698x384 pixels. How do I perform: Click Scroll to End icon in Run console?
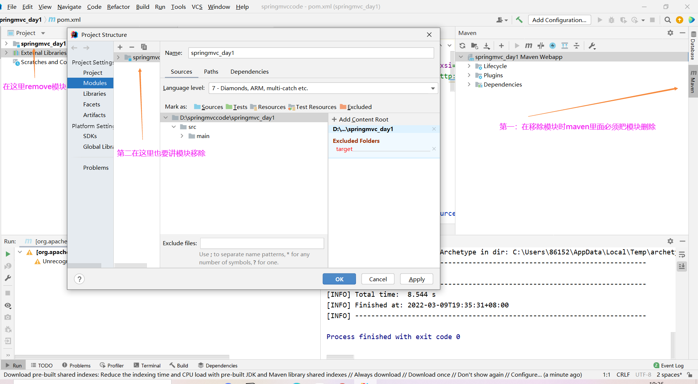(682, 266)
